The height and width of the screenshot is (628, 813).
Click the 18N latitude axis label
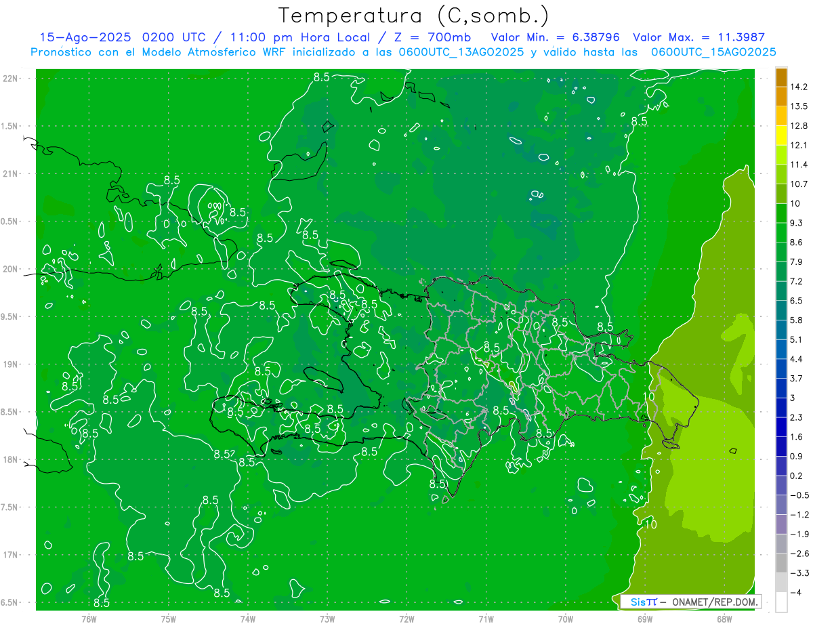10,459
